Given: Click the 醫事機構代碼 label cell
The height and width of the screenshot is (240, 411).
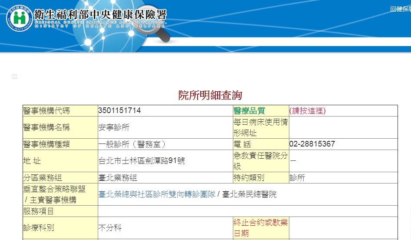Looking at the screenshot, I should [x=60, y=111].
